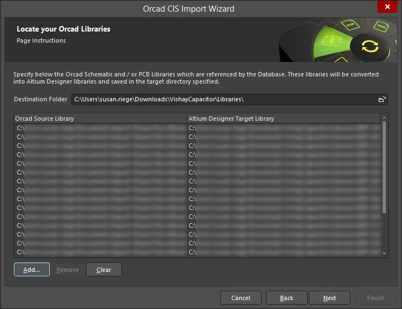Cancel the Orcad CIS Import Wizard
This screenshot has width=402, height=309.
pyautogui.click(x=241, y=298)
